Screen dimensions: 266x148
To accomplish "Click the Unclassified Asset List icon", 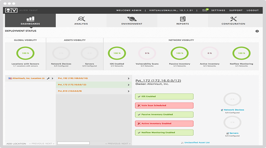I will pos(182,143).
